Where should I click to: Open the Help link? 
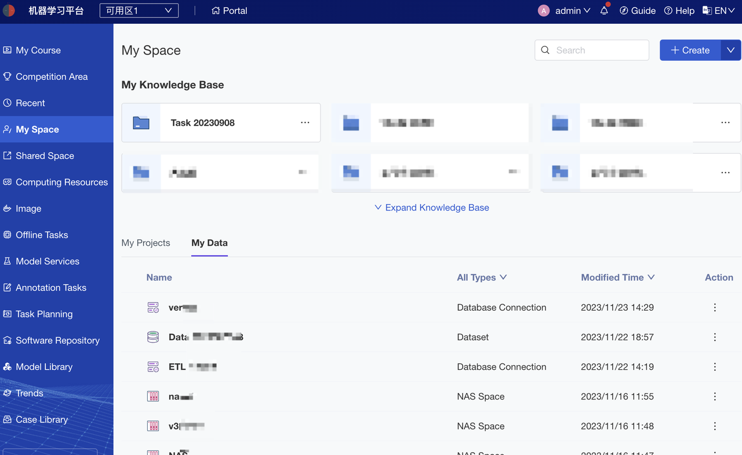tap(679, 10)
